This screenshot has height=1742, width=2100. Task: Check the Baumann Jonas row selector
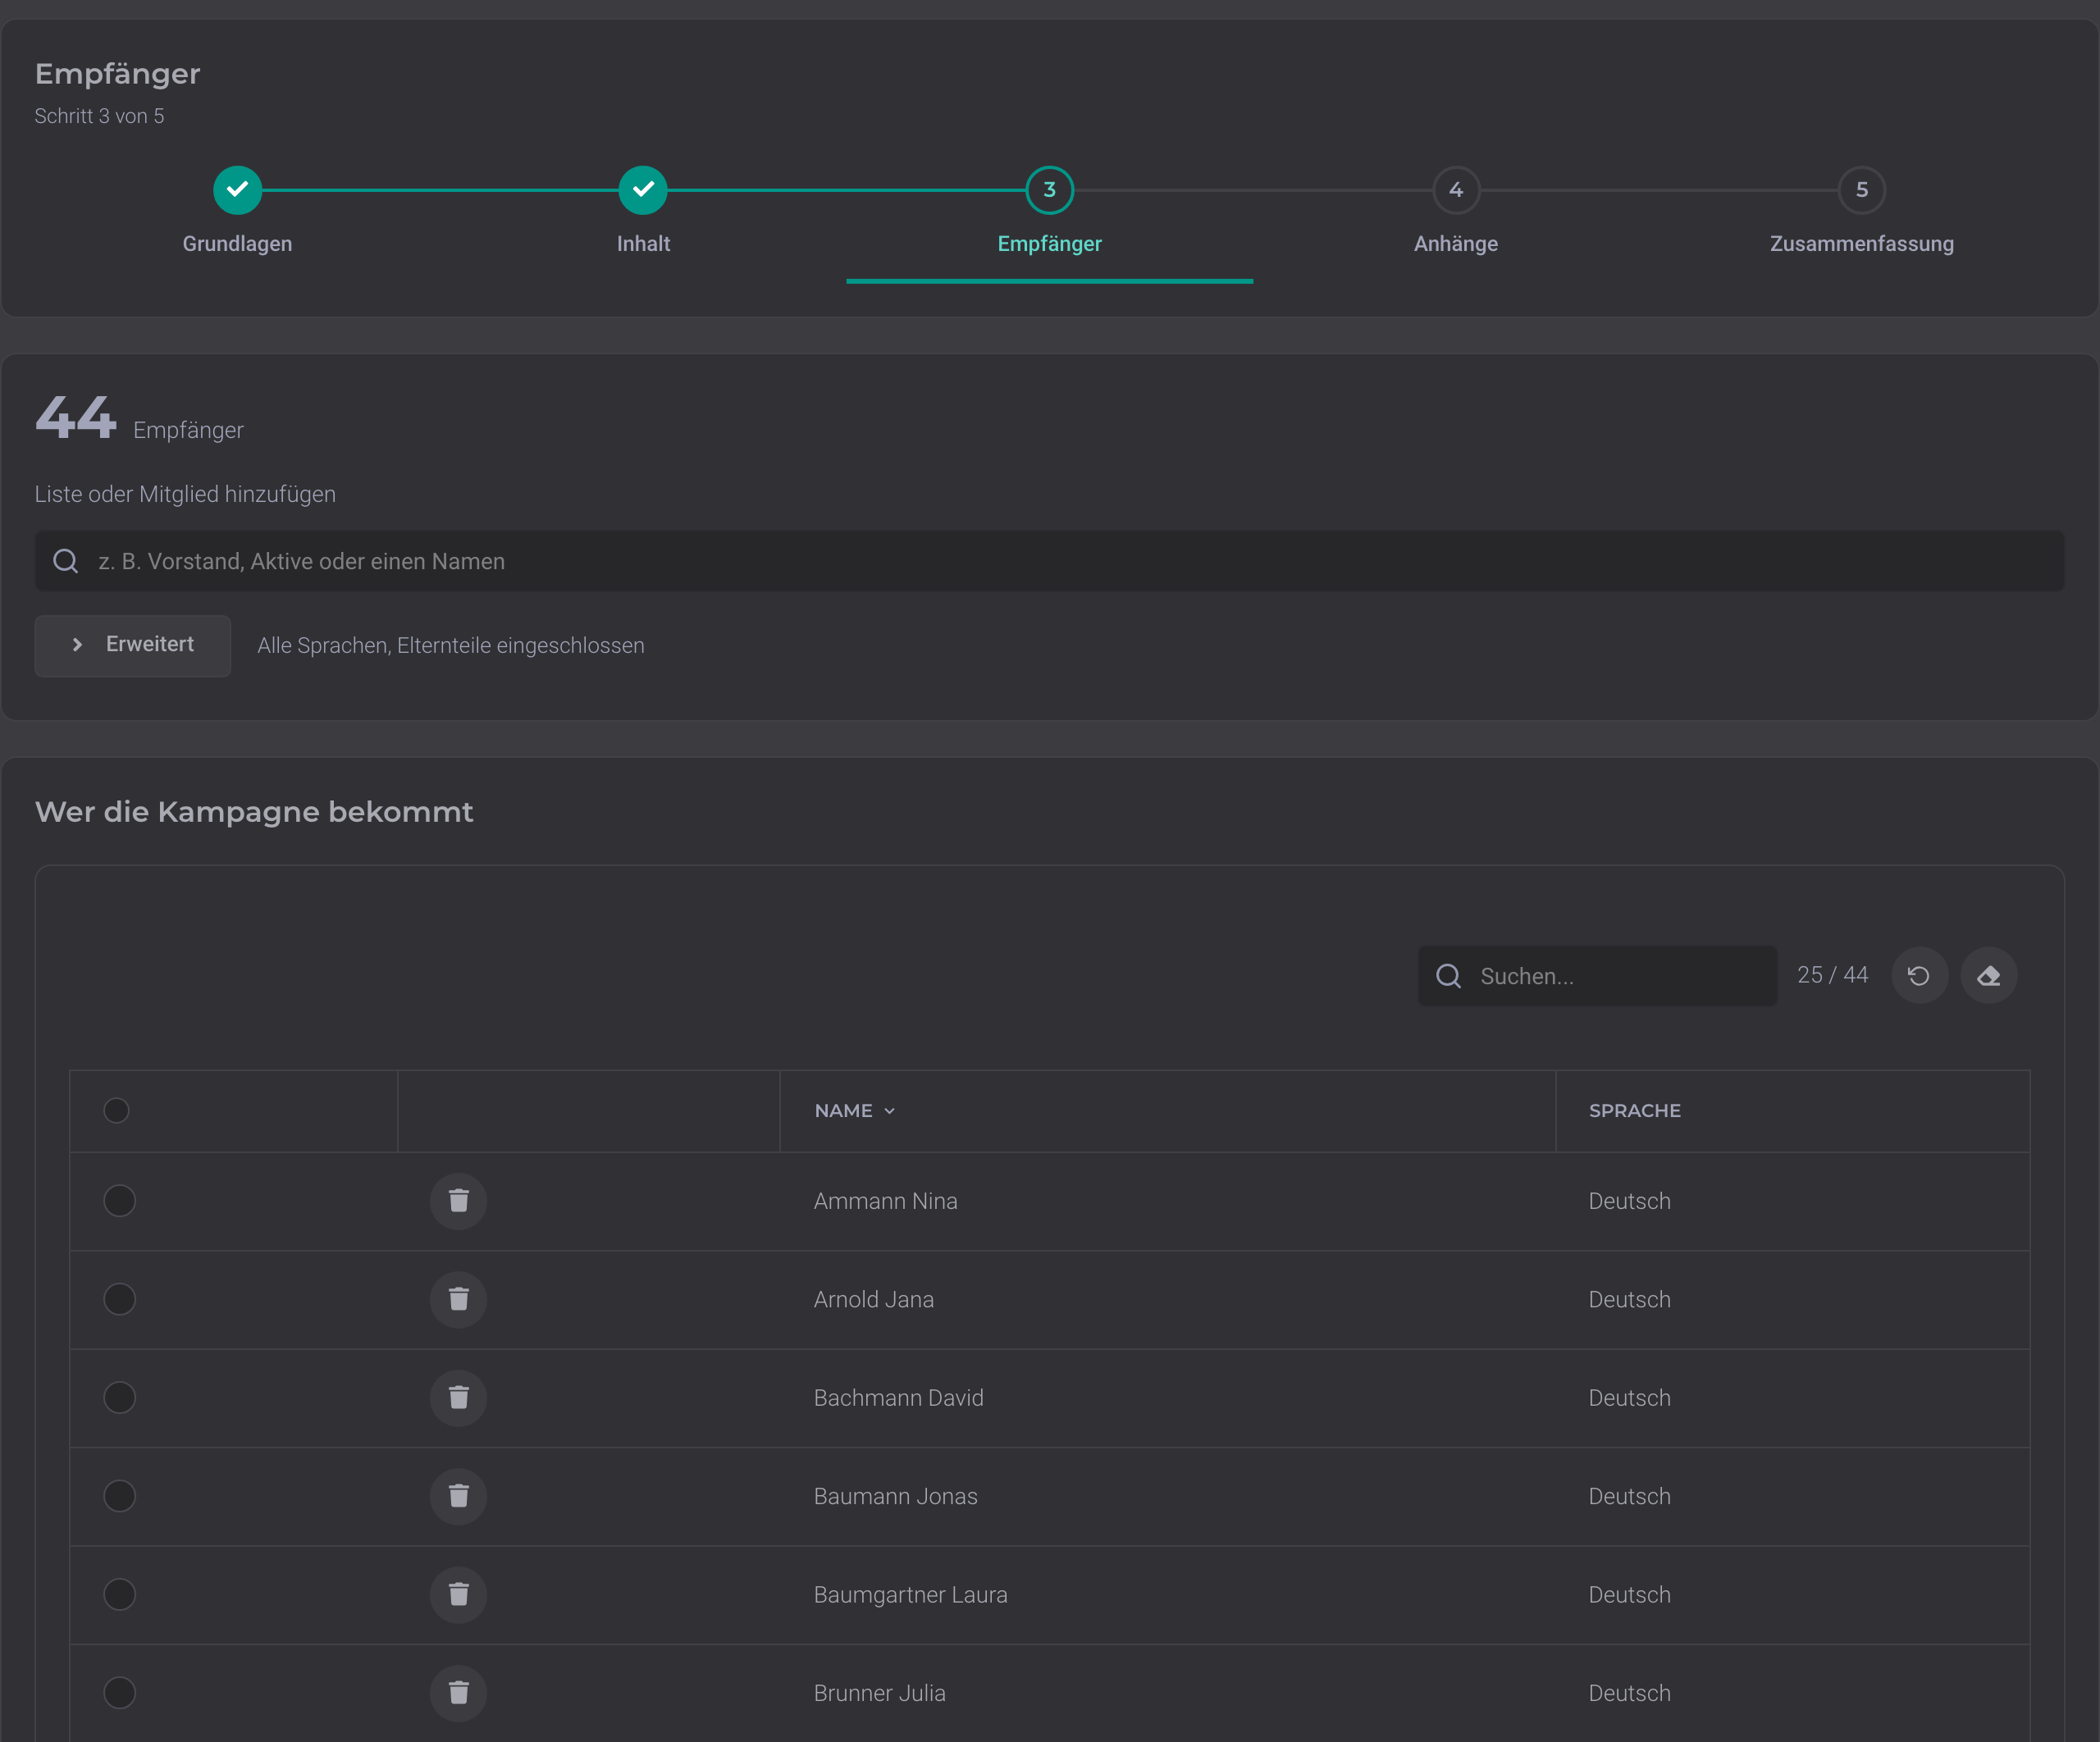point(119,1496)
